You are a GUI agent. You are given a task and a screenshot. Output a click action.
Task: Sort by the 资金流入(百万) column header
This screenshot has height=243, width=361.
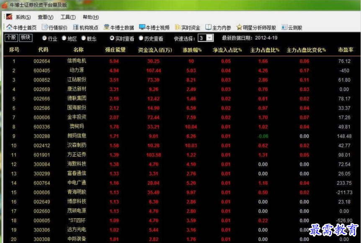[x=155, y=50]
